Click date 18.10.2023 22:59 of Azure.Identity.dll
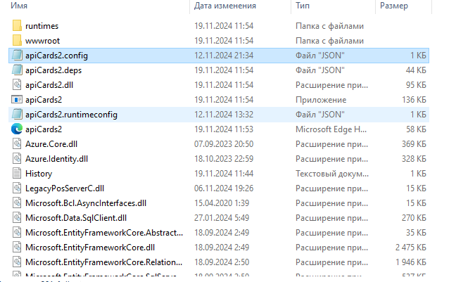Screen dimensions: 475x282 [224, 159]
